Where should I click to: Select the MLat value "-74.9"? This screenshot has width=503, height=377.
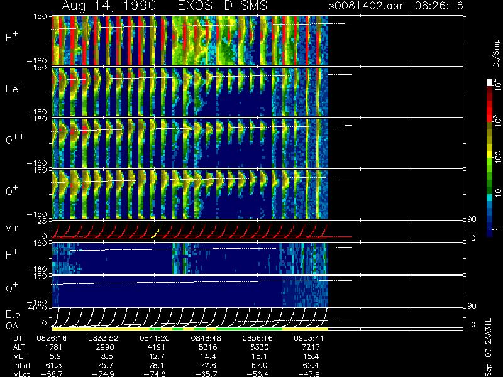[103, 374]
